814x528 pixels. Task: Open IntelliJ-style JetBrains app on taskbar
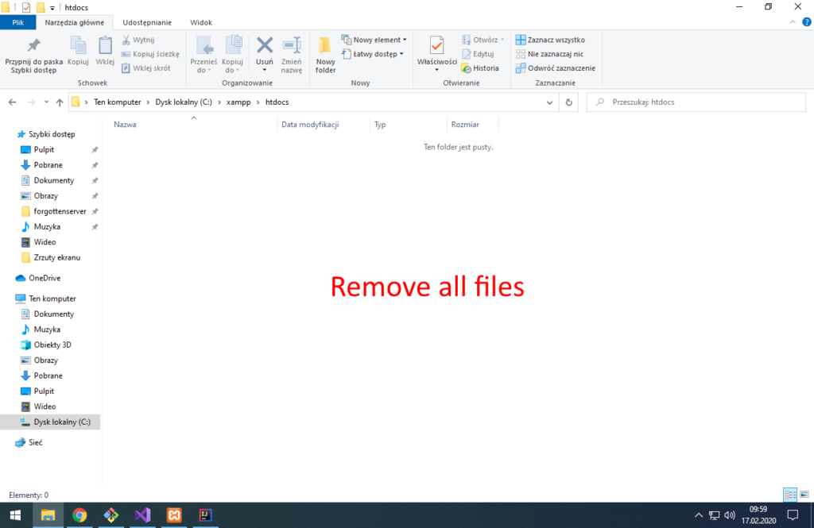(x=206, y=515)
